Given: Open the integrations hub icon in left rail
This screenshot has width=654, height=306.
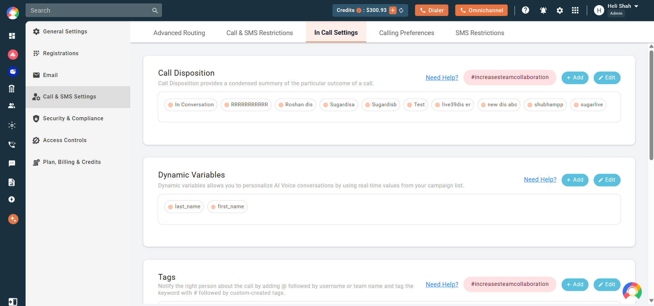Looking at the screenshot, I should 12,125.
